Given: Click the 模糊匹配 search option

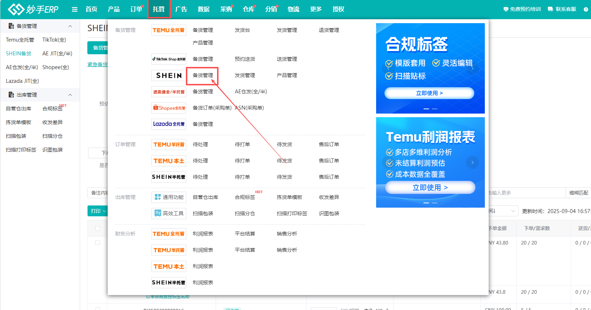Looking at the screenshot, I should click(x=579, y=193).
